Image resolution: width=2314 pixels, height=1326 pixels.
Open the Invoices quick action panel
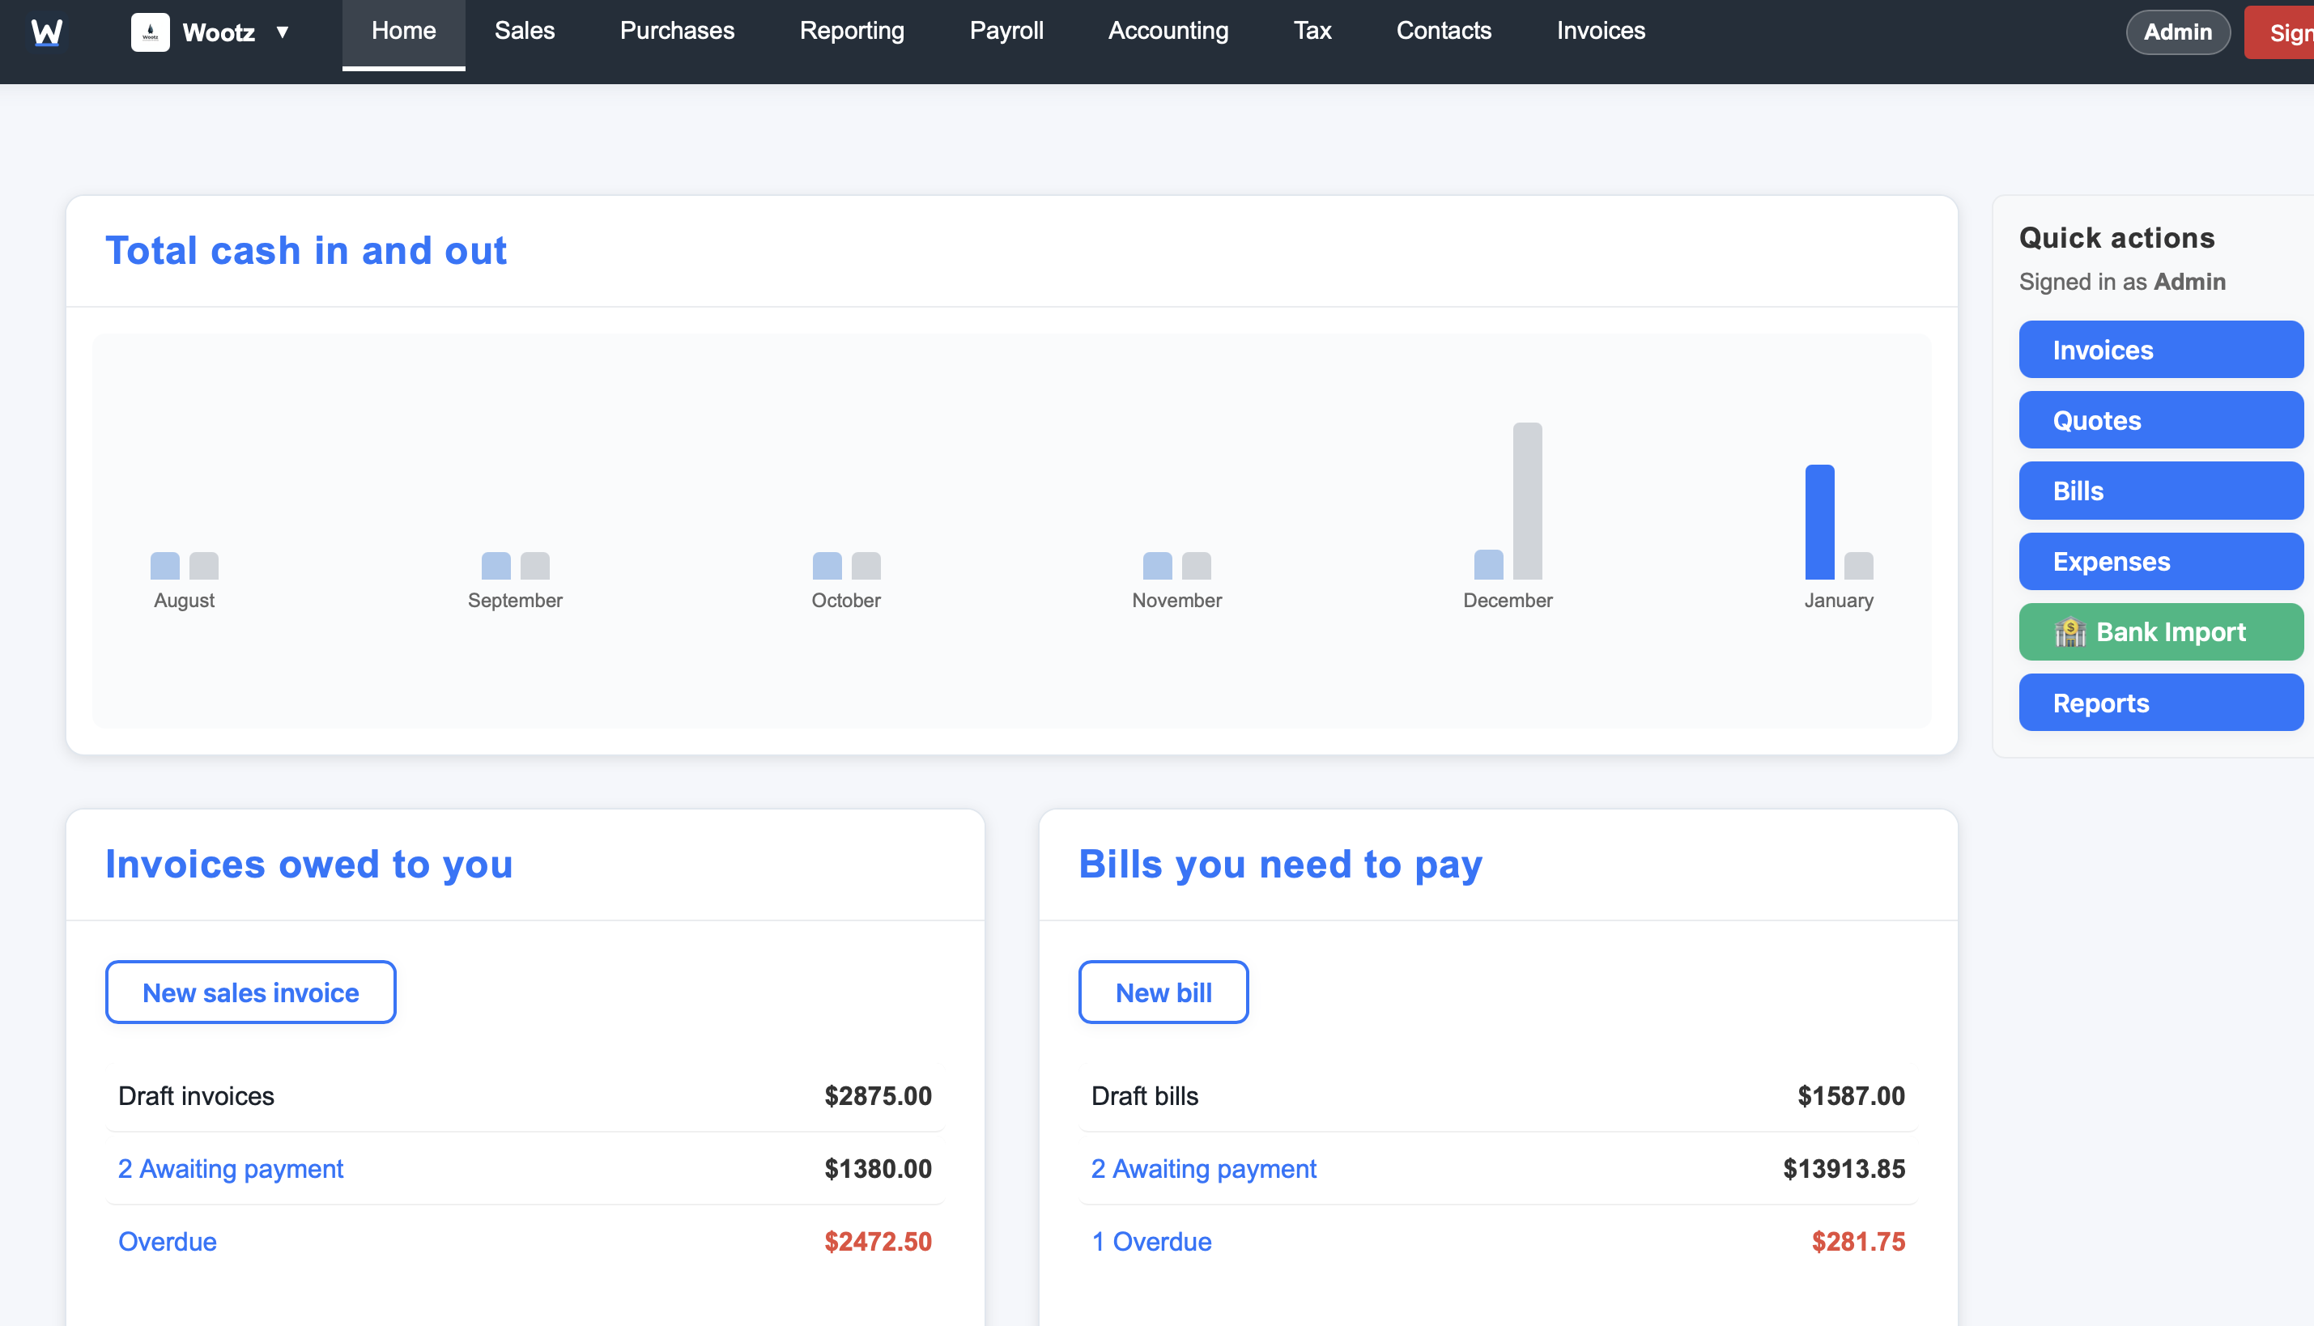2160,350
